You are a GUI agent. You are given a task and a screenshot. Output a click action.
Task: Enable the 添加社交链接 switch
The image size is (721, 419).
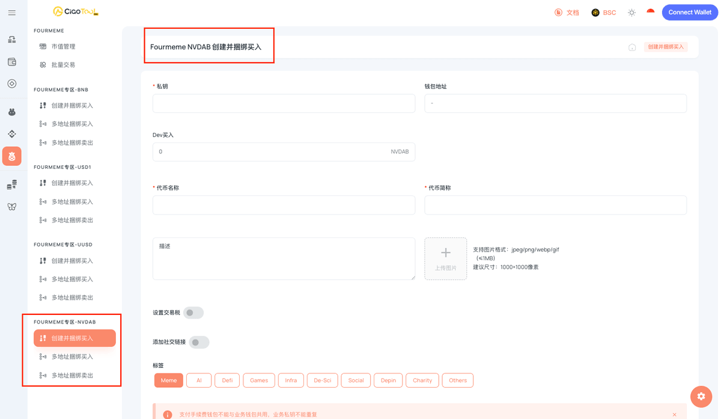(x=199, y=342)
